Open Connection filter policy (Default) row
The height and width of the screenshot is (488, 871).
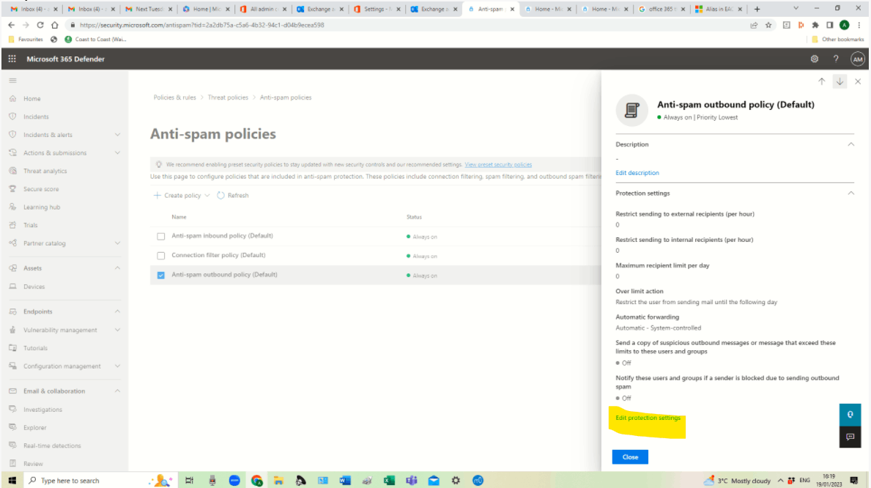[218, 255]
